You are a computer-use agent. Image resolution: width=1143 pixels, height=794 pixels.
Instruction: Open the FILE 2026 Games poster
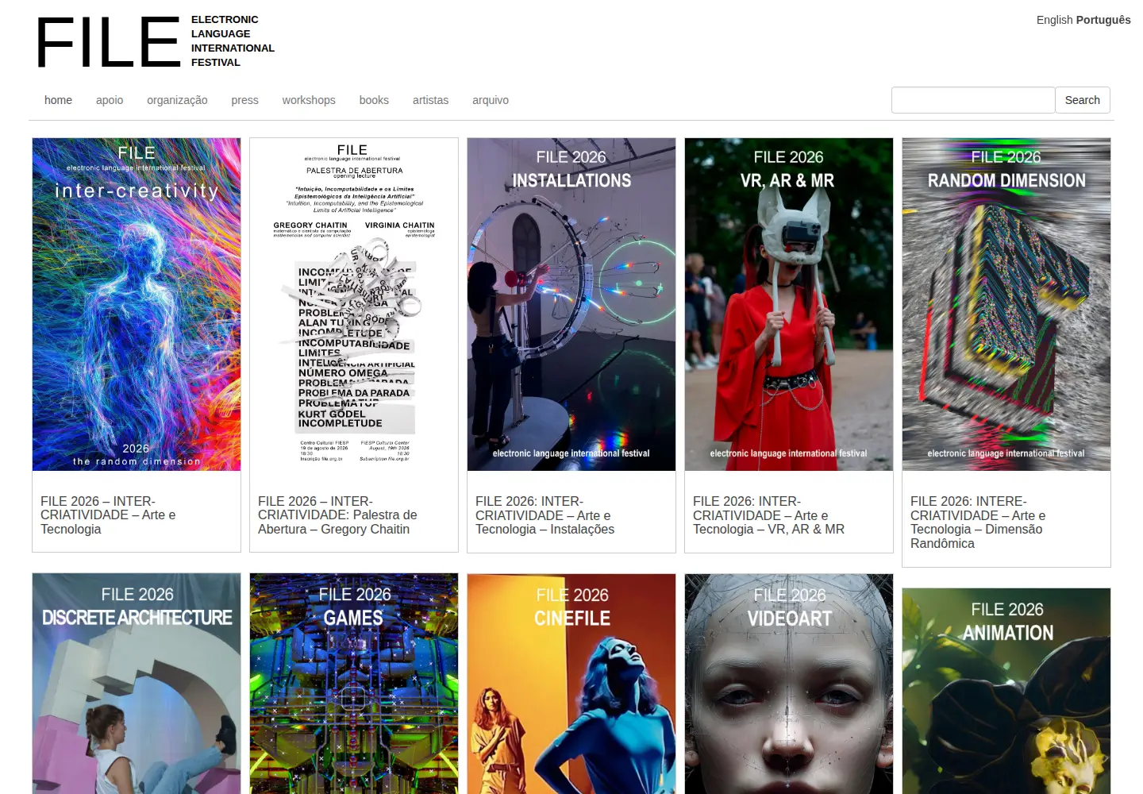[354, 684]
